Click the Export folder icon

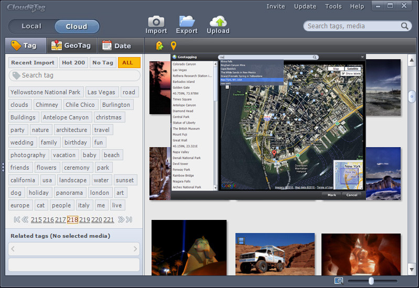click(x=187, y=21)
